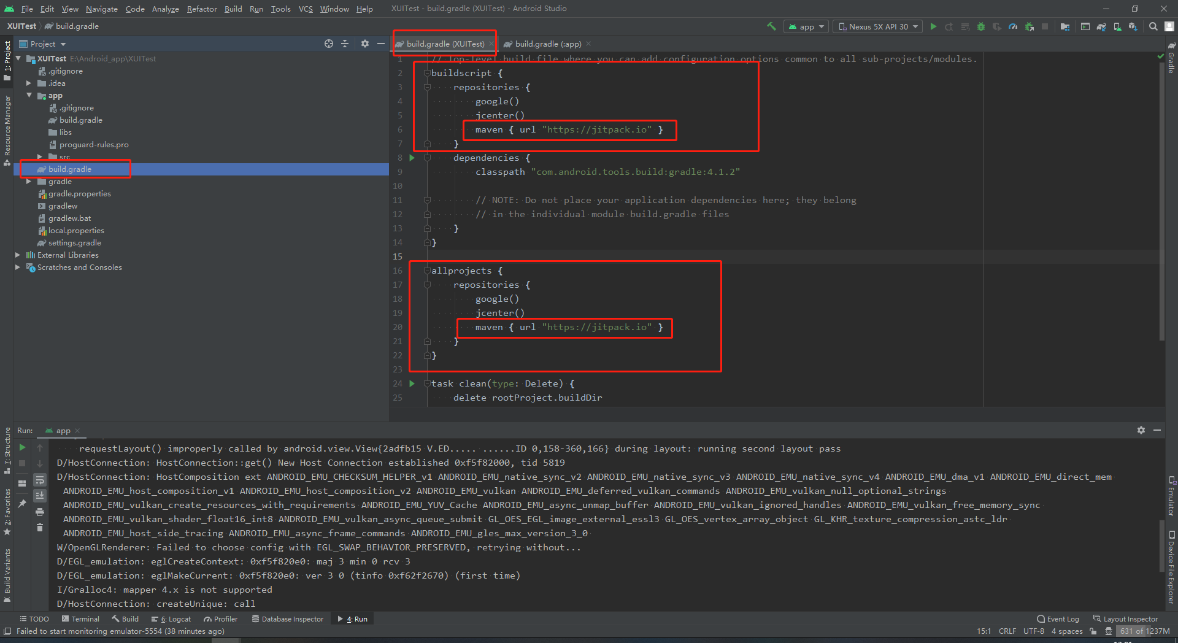The height and width of the screenshot is (643, 1178).
Task: Rerun the app from the Run panel
Action: tap(22, 448)
